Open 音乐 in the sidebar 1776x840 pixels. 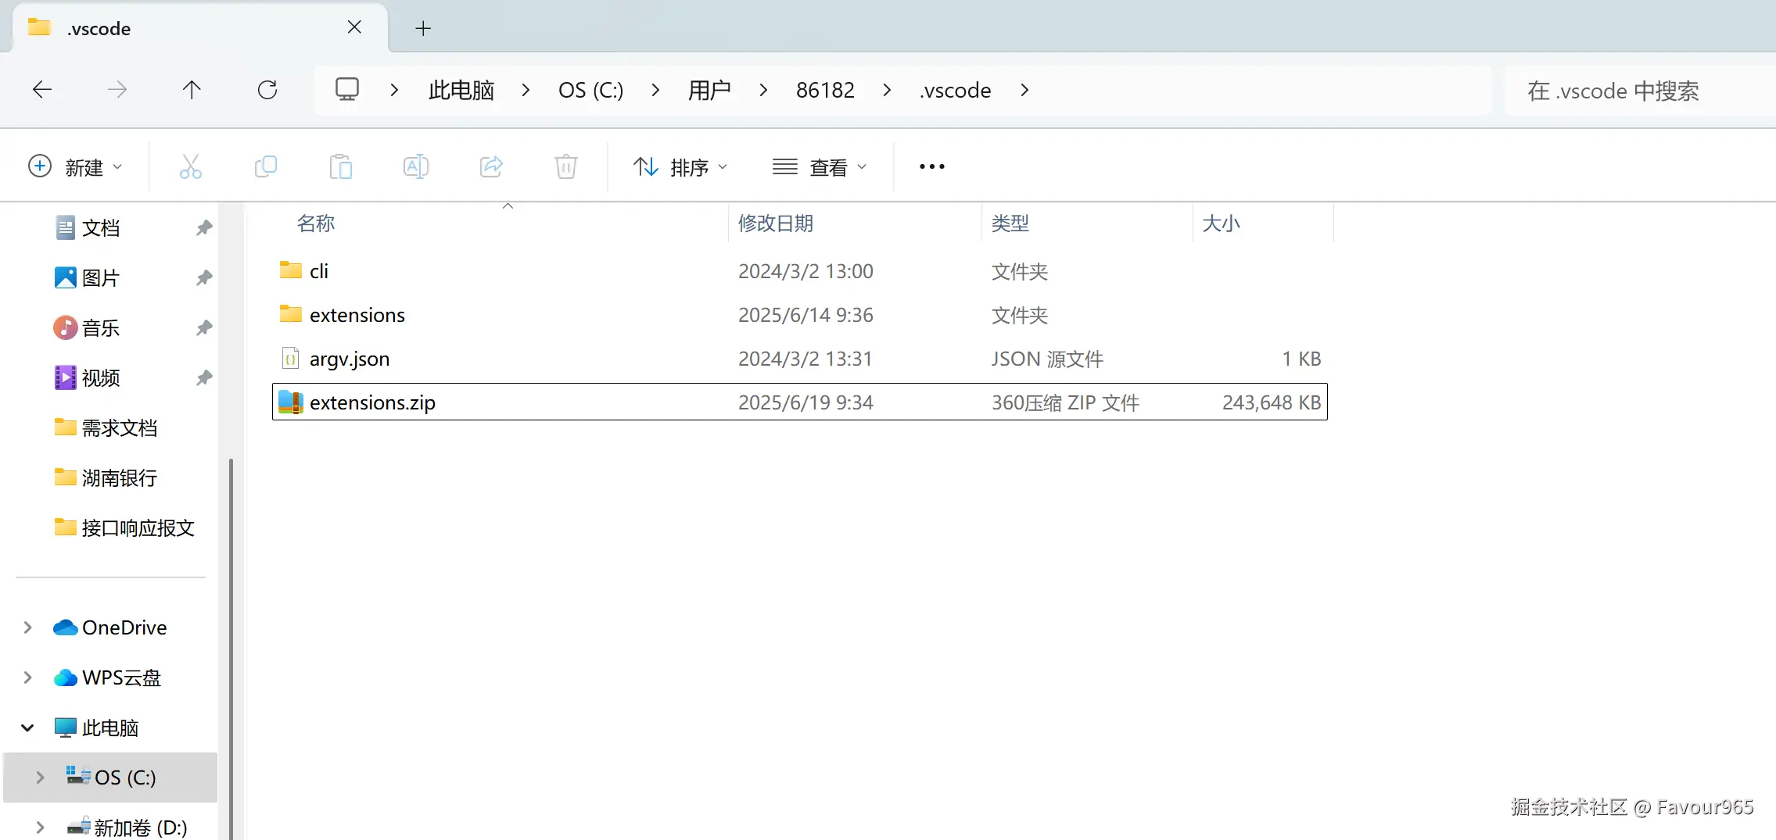coord(100,328)
